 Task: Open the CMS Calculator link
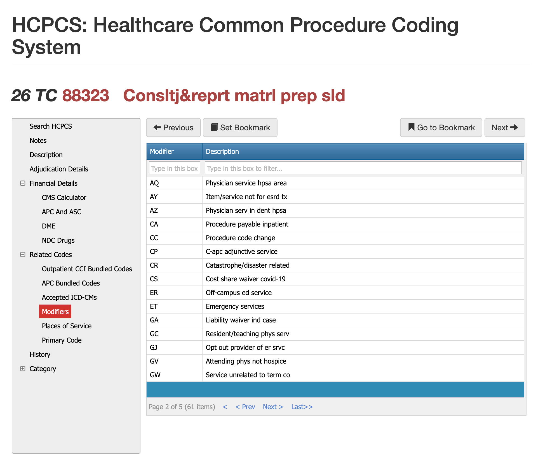pyautogui.click(x=64, y=197)
